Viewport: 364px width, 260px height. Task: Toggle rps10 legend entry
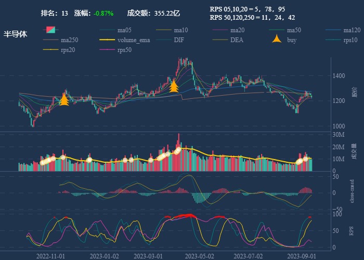350,40
